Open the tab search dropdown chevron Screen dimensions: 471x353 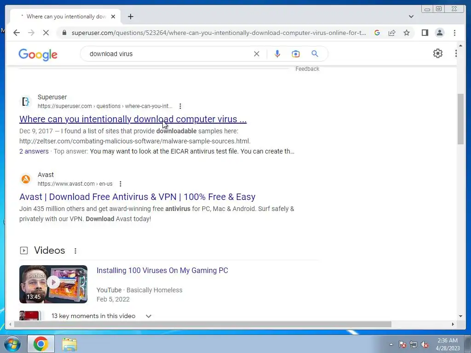pyautogui.click(x=411, y=17)
